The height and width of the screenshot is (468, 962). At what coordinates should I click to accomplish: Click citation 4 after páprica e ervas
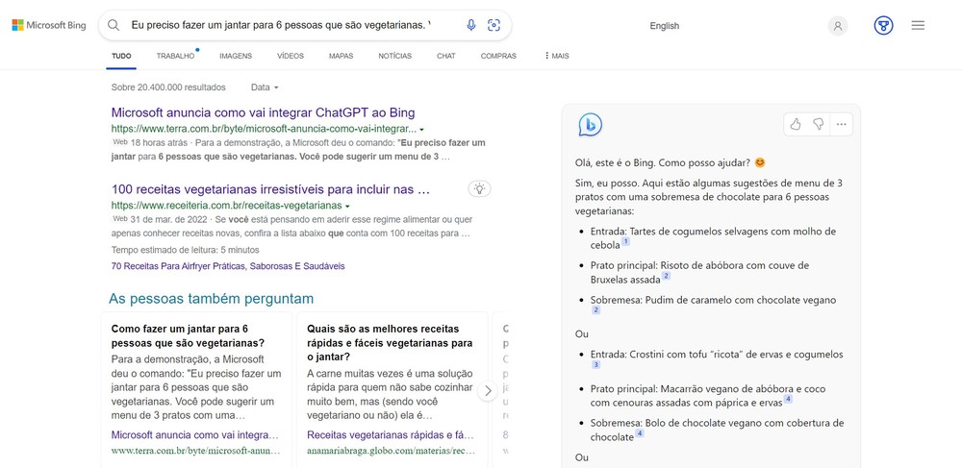pos(788,399)
